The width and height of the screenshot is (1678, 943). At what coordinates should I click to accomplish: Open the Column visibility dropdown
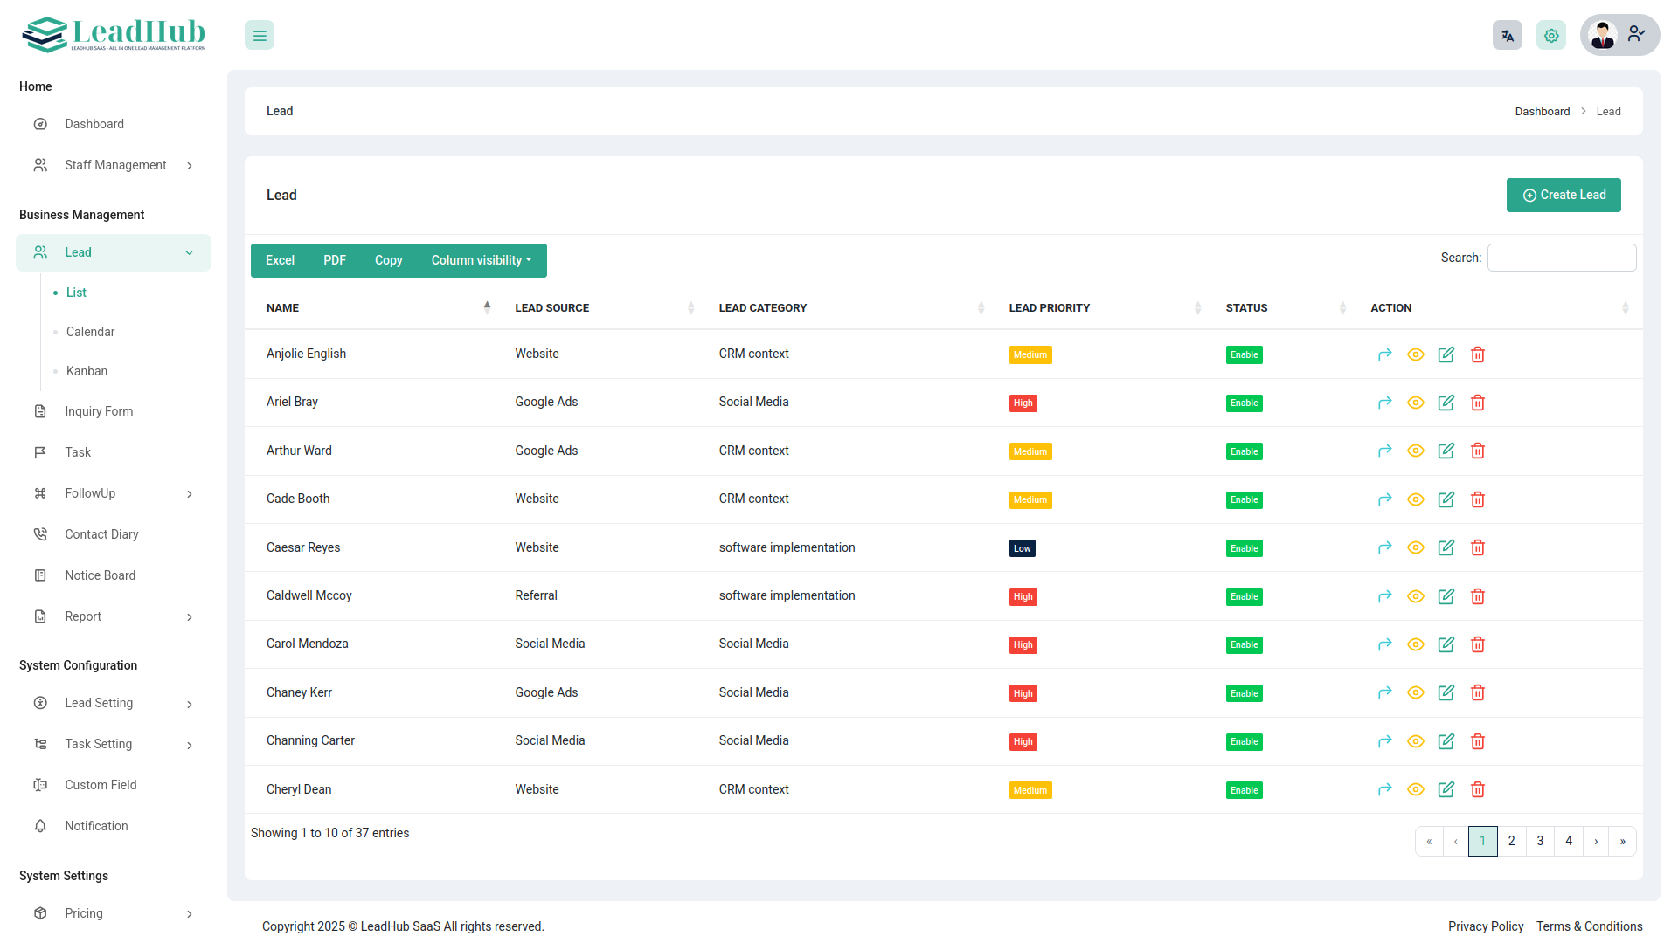tap(482, 260)
